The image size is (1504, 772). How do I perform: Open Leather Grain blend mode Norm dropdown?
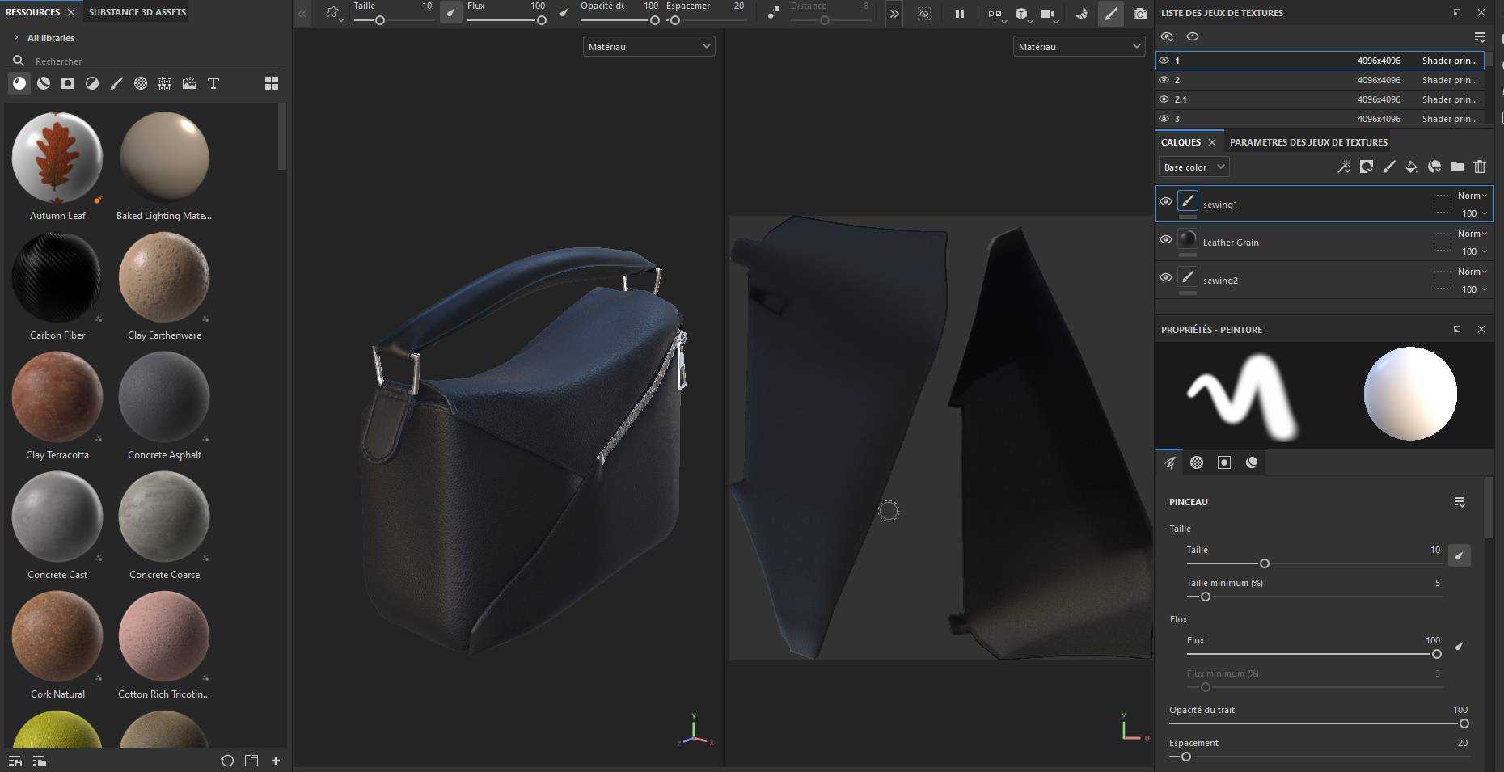click(x=1472, y=234)
